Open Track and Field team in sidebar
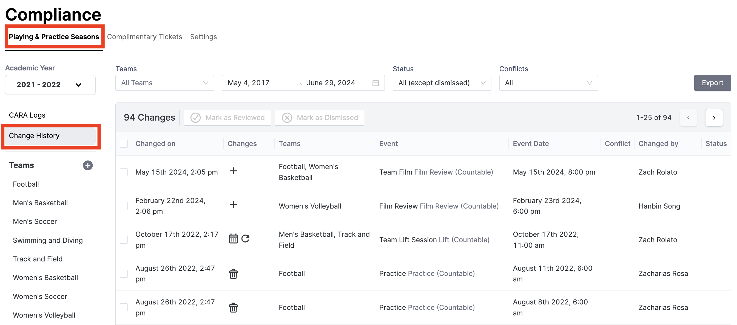Image resolution: width=737 pixels, height=325 pixels. tap(38, 259)
